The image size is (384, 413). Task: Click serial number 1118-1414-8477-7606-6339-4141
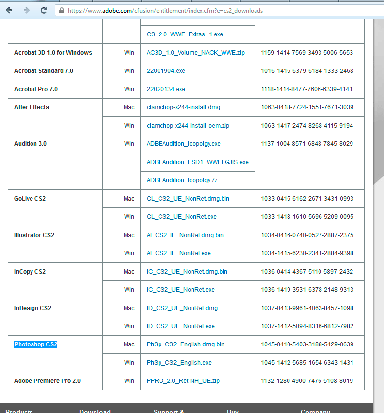click(307, 89)
